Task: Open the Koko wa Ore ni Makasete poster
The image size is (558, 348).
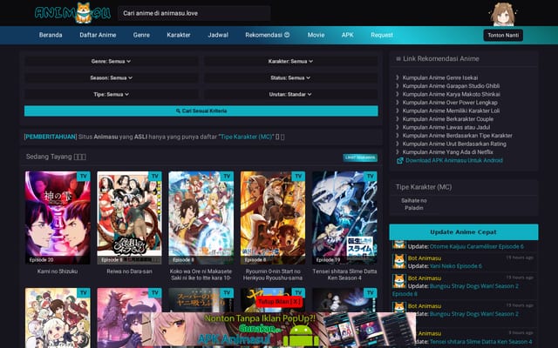Action: coord(201,217)
